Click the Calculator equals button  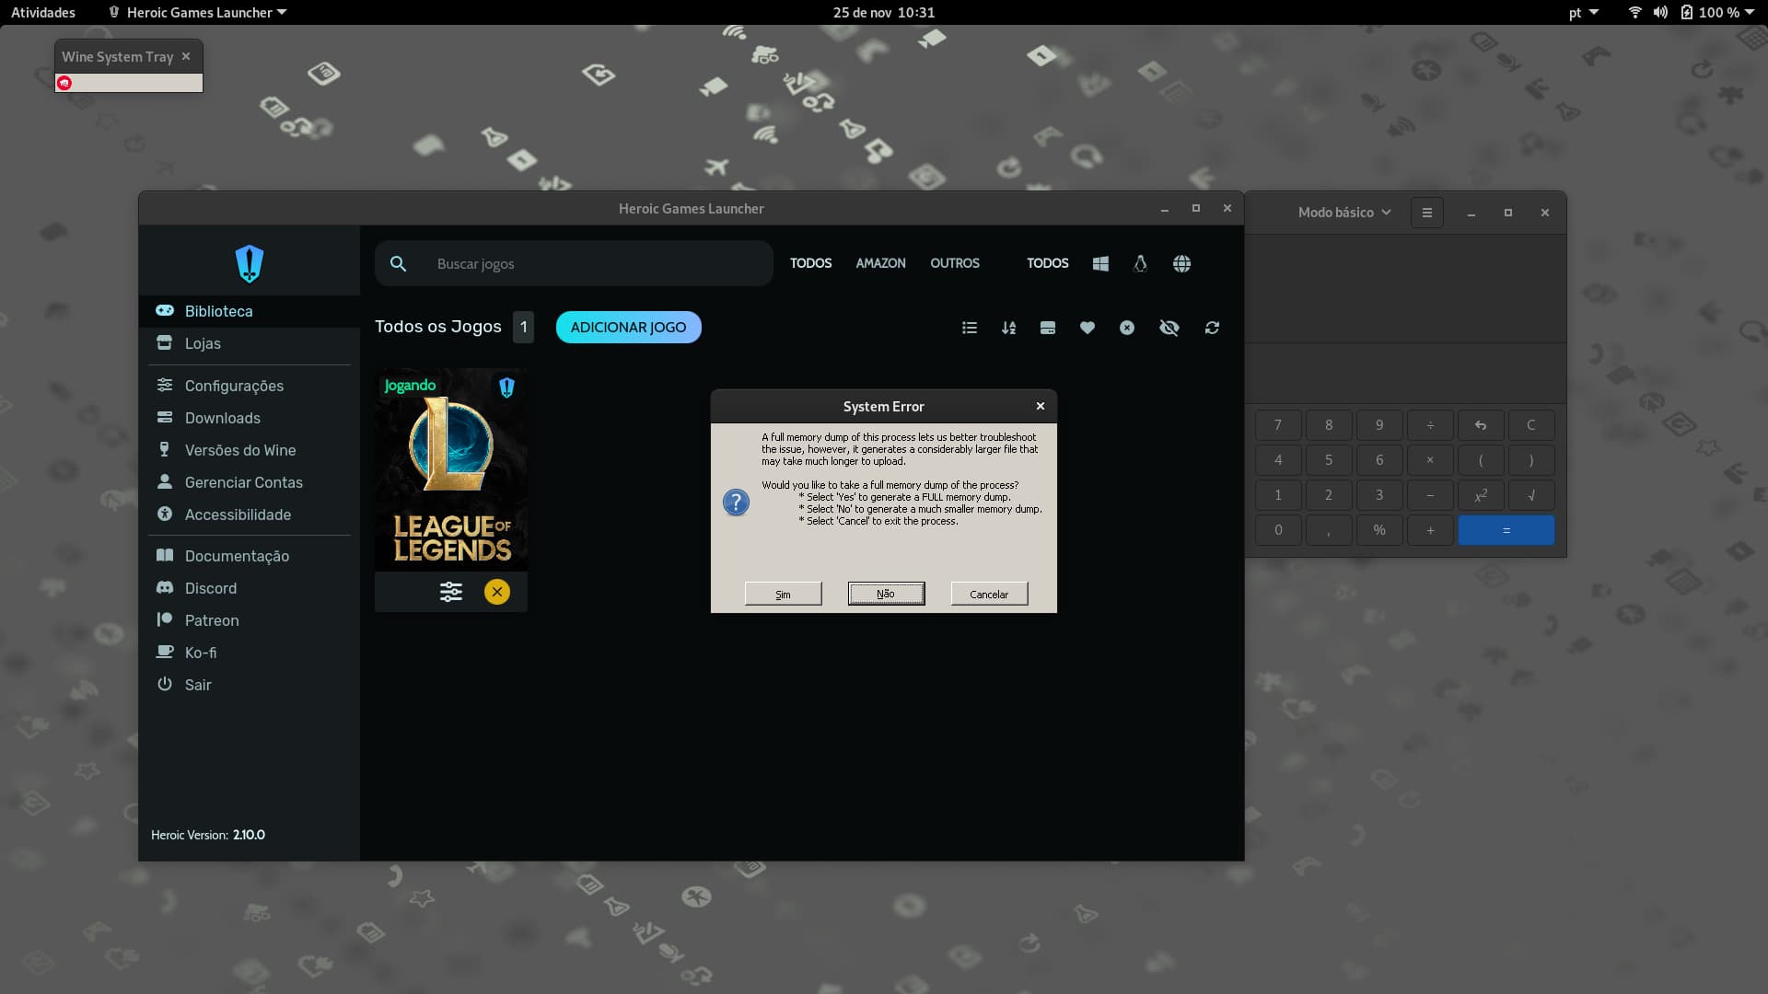pyautogui.click(x=1506, y=530)
